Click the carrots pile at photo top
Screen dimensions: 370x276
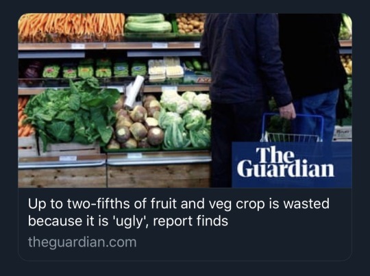71,27
